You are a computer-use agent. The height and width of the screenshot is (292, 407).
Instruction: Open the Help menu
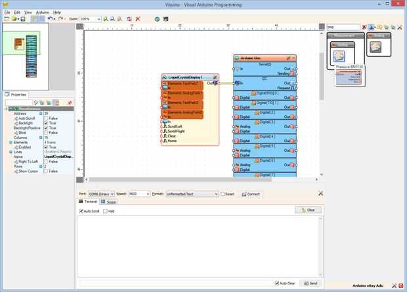57,12
